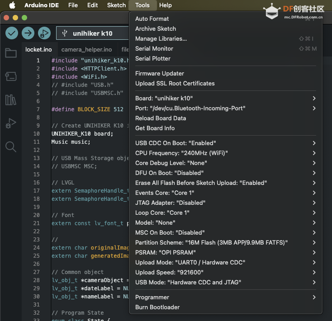Expand JTAG Adapter: "Disabled" submenu

click(x=226, y=203)
